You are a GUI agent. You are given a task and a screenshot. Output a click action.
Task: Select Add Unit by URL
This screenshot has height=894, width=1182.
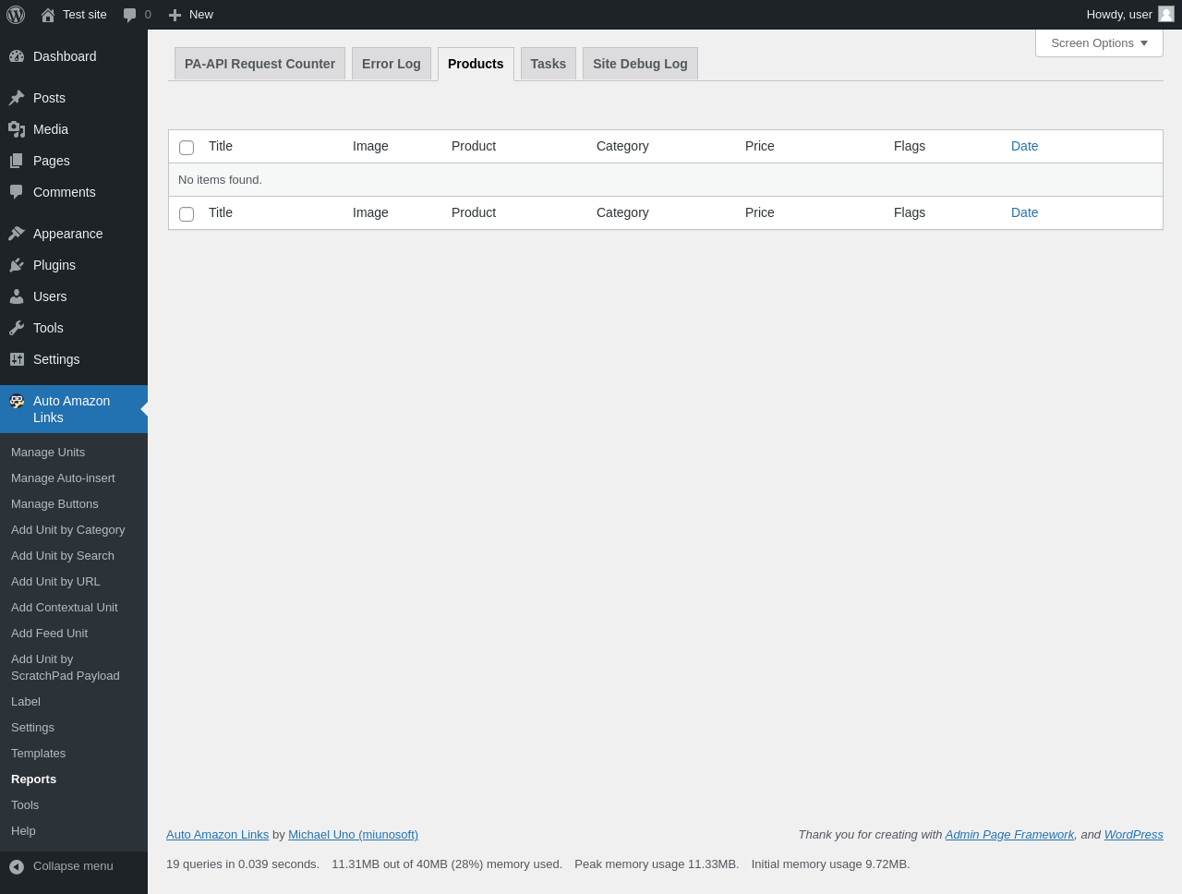[x=74, y=582]
